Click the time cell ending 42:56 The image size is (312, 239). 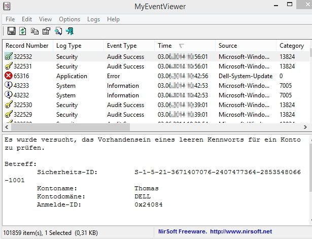[x=183, y=76]
